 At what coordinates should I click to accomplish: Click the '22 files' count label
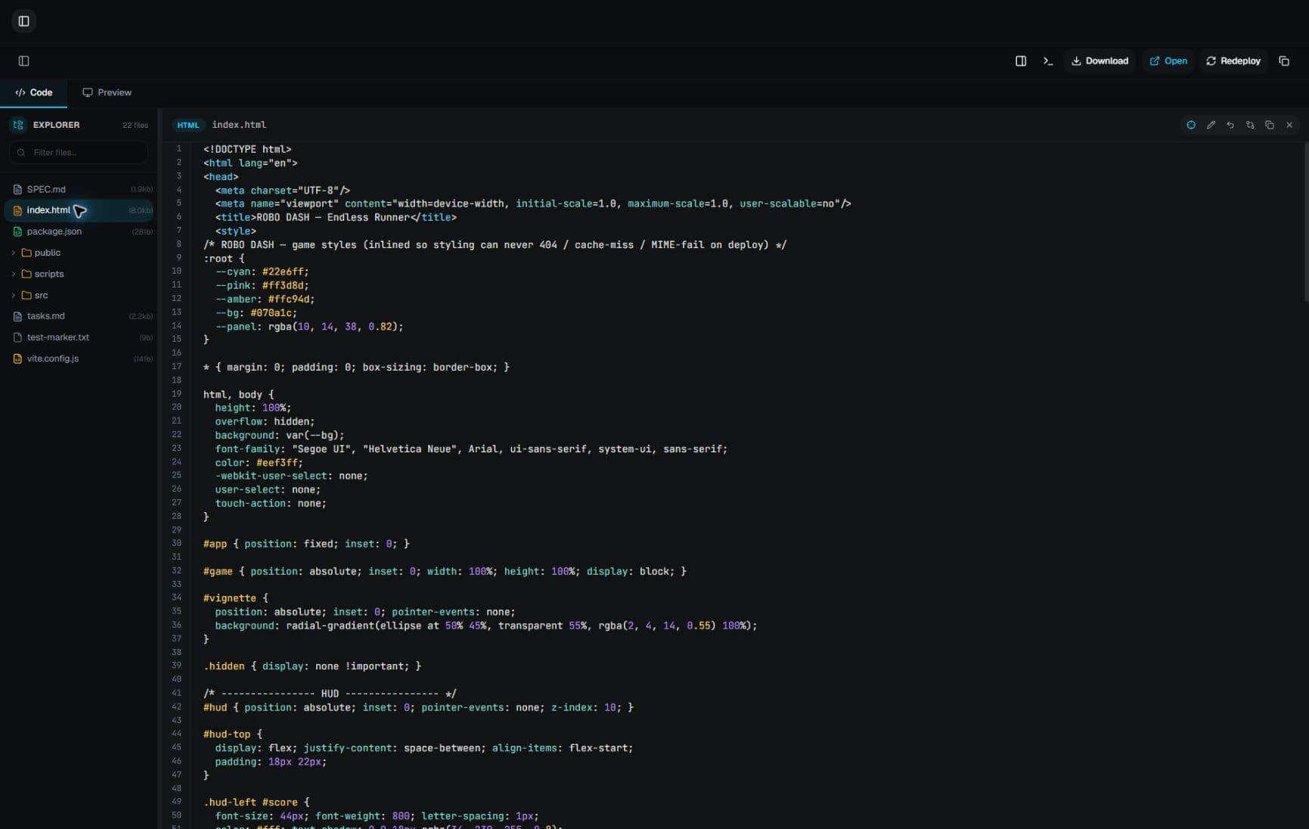point(135,125)
